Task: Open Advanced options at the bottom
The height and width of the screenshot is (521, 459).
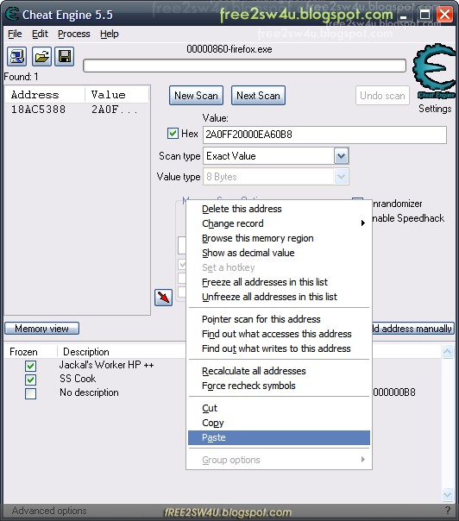Action: 49,511
